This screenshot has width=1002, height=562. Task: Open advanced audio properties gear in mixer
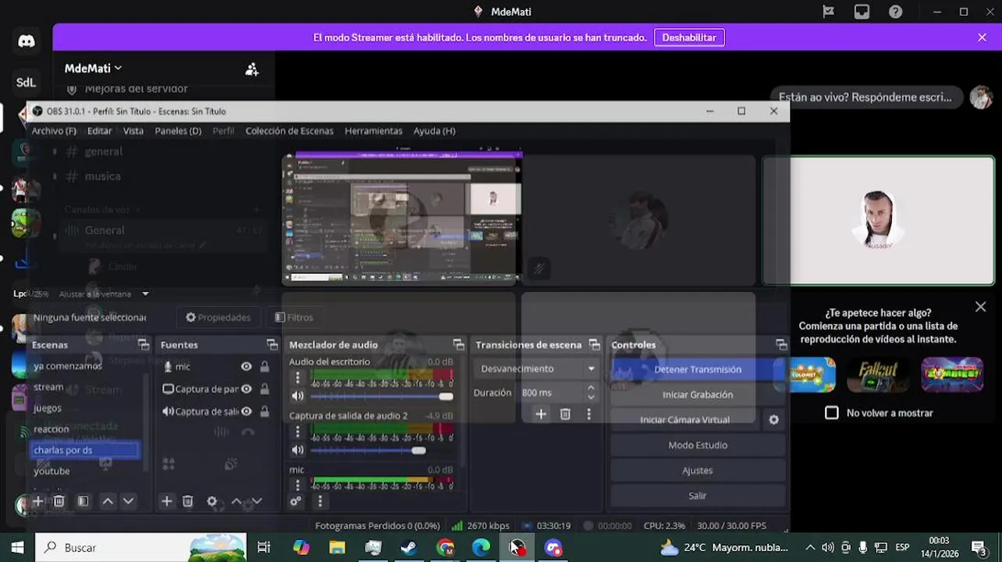295,501
